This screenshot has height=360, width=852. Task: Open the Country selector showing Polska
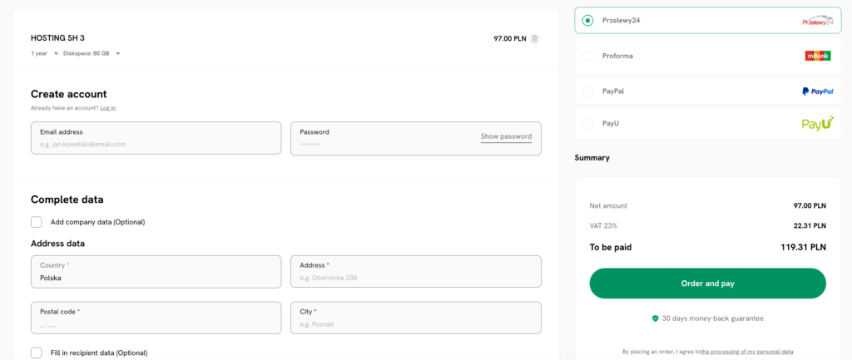point(156,272)
